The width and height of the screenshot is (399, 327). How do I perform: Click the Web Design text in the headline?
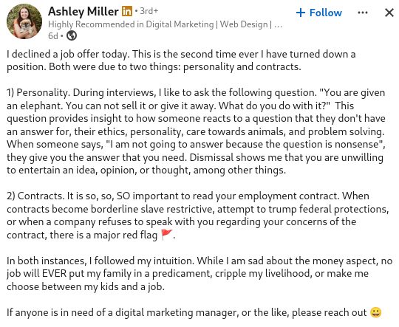click(x=244, y=24)
